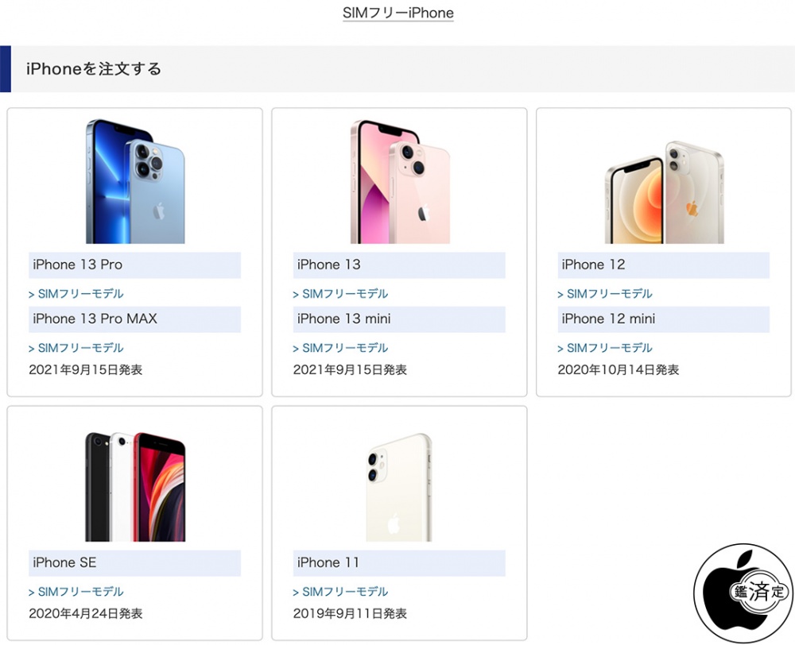Viewport: 795px width, 645px height.
Task: Click the white iPhone 11 product image
Action: point(399,487)
